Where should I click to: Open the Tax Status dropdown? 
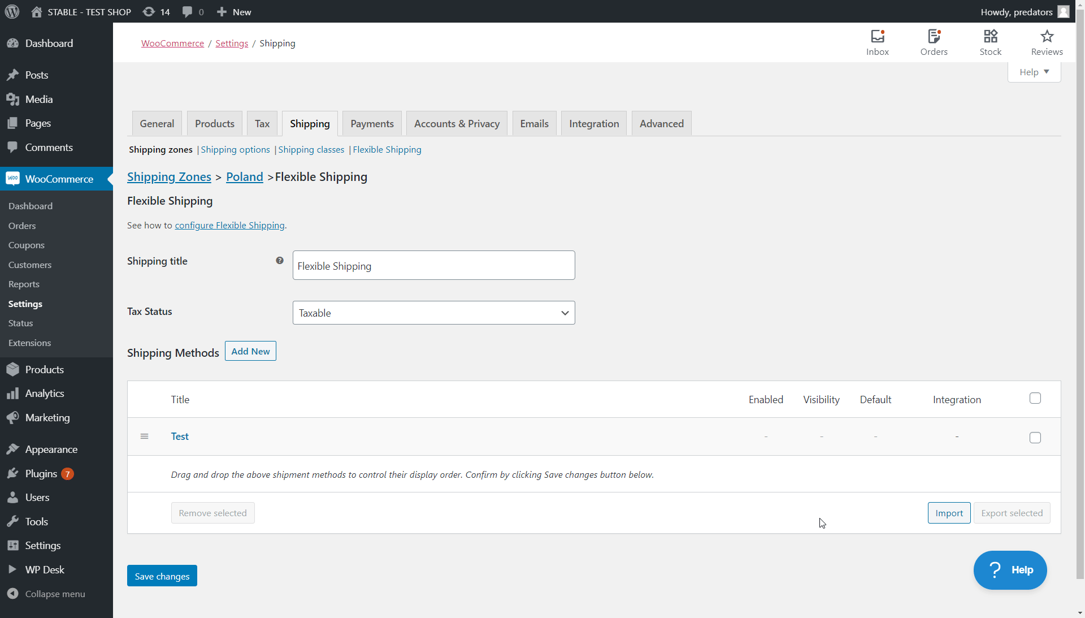(433, 313)
